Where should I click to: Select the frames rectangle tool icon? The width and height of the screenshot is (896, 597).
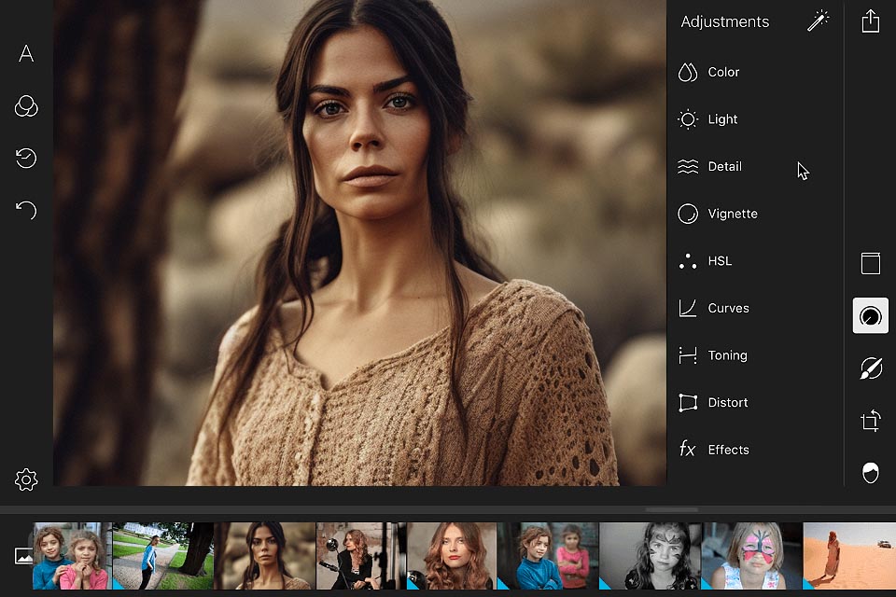click(x=870, y=263)
